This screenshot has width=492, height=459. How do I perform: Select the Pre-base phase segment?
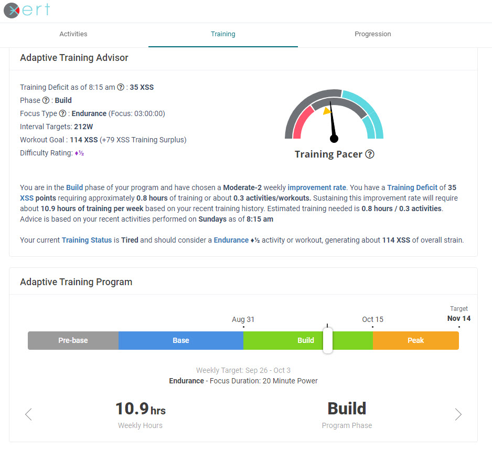[73, 340]
